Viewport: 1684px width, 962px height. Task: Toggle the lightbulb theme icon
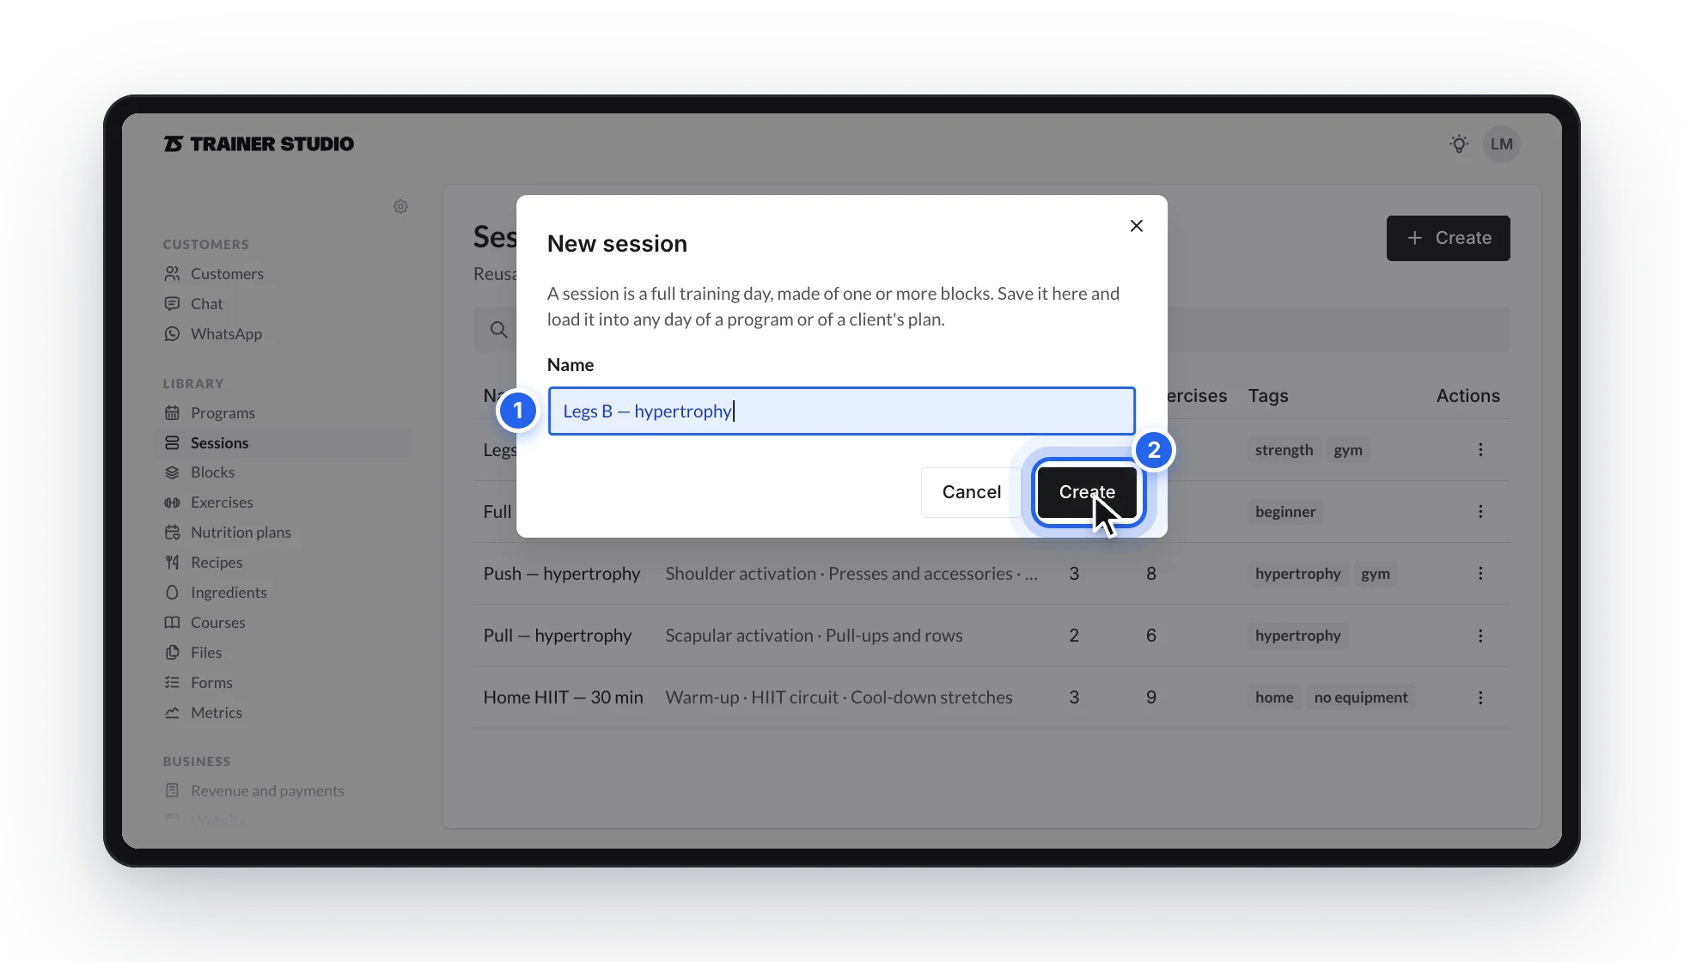pos(1458,144)
